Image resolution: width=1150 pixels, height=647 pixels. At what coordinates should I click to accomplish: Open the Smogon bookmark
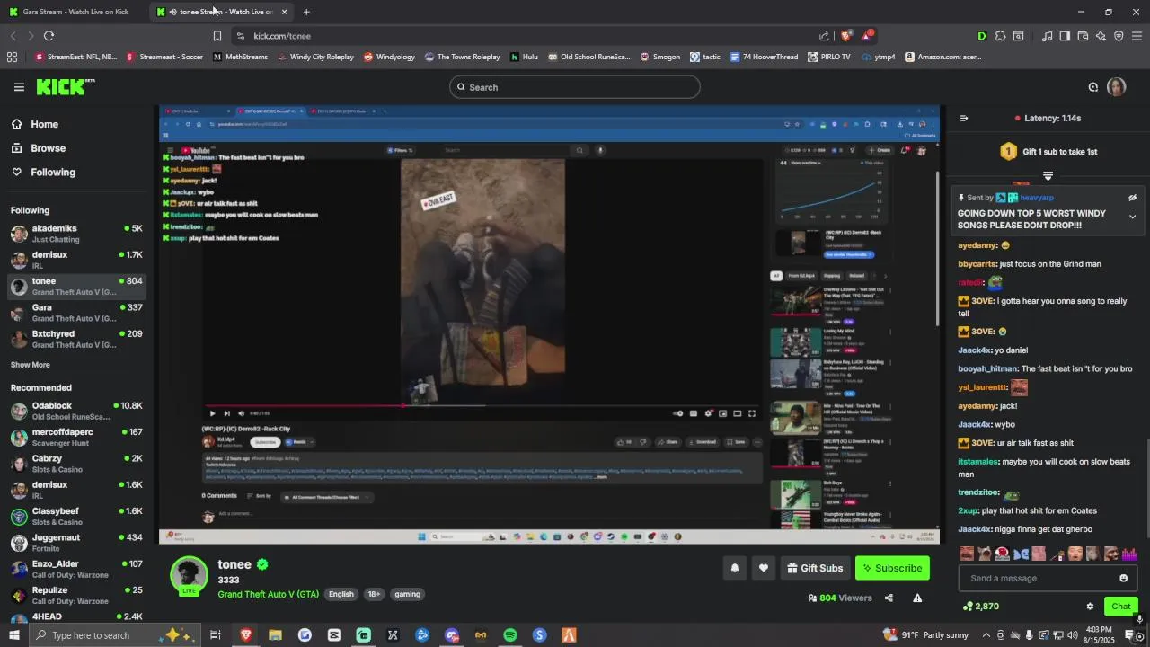click(659, 57)
